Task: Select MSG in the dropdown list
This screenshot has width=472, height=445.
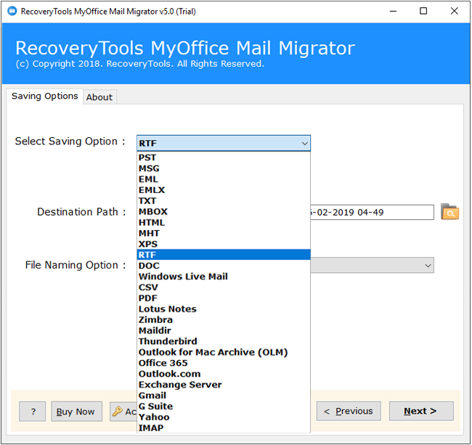Action: click(x=224, y=168)
